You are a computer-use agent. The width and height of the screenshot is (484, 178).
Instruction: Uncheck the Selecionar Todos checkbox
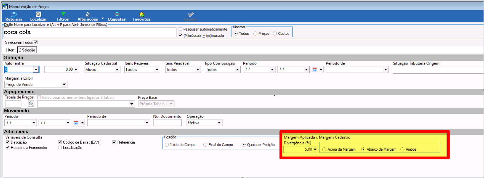click(x=36, y=42)
